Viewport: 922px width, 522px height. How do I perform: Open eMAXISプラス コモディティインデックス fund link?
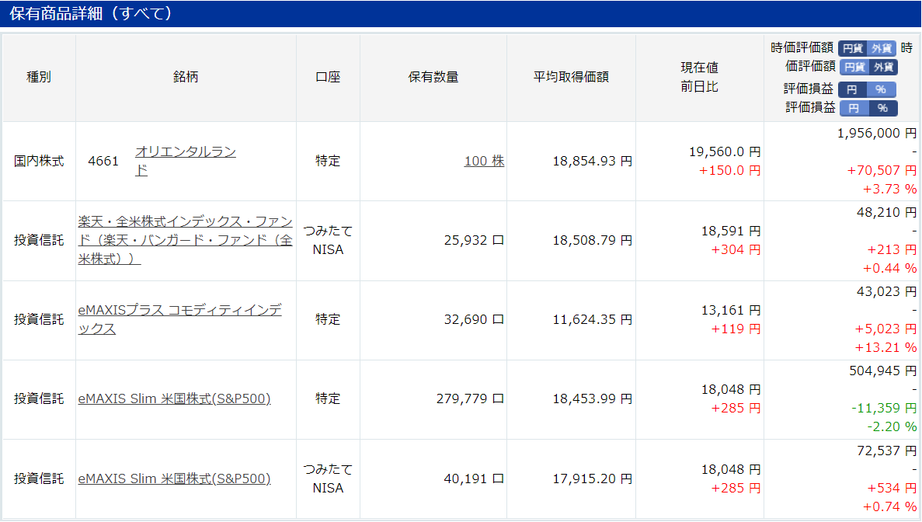(180, 319)
